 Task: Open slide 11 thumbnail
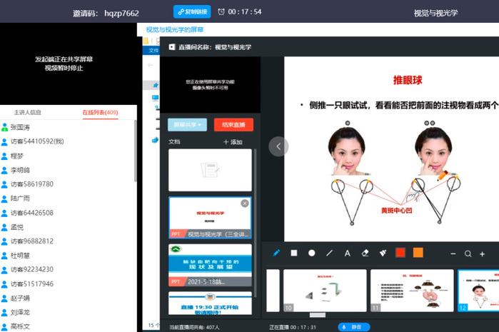coord(403,289)
